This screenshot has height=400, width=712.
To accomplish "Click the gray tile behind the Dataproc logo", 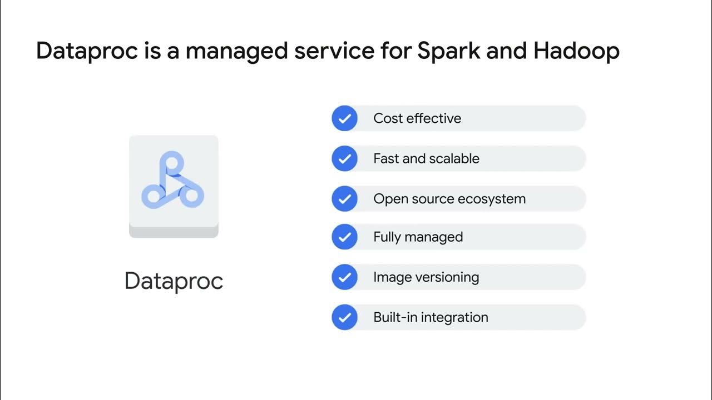I will coord(174,181).
